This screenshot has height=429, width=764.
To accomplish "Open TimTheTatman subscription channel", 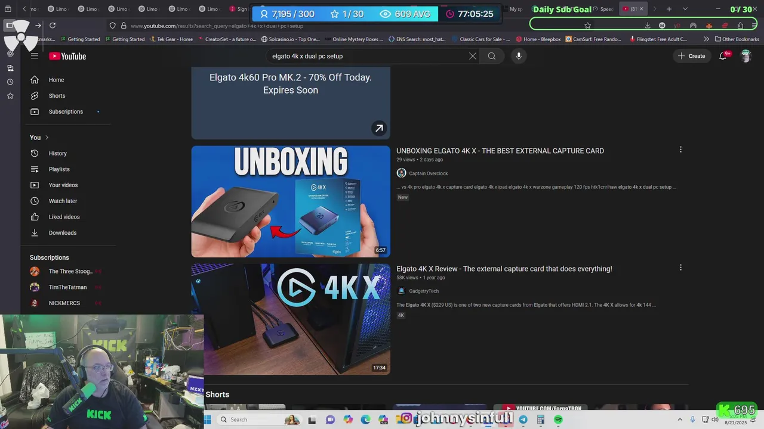I will coord(66,288).
